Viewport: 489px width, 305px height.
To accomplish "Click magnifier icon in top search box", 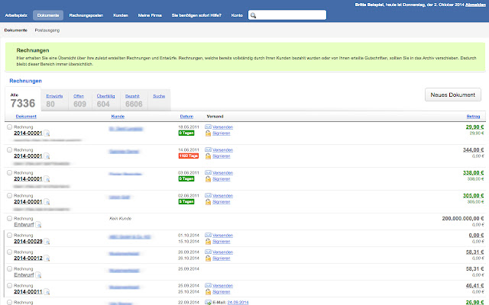I will tap(253, 15).
